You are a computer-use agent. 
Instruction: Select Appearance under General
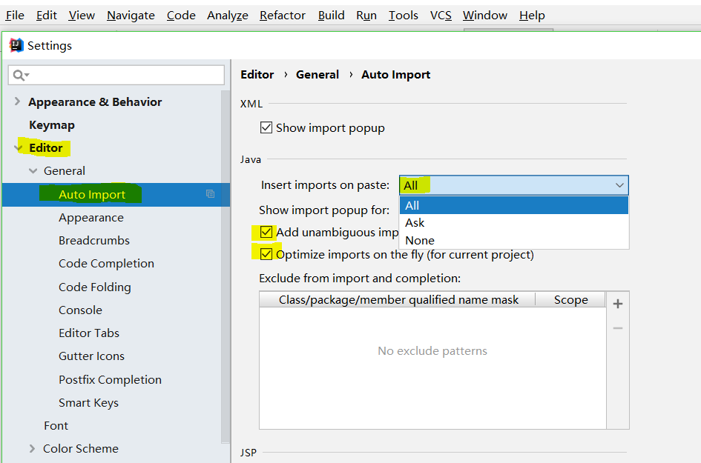pyautogui.click(x=91, y=218)
